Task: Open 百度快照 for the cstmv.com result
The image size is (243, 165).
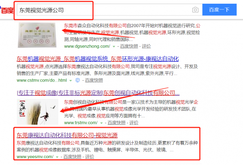Action: pyautogui.click(x=94, y=80)
